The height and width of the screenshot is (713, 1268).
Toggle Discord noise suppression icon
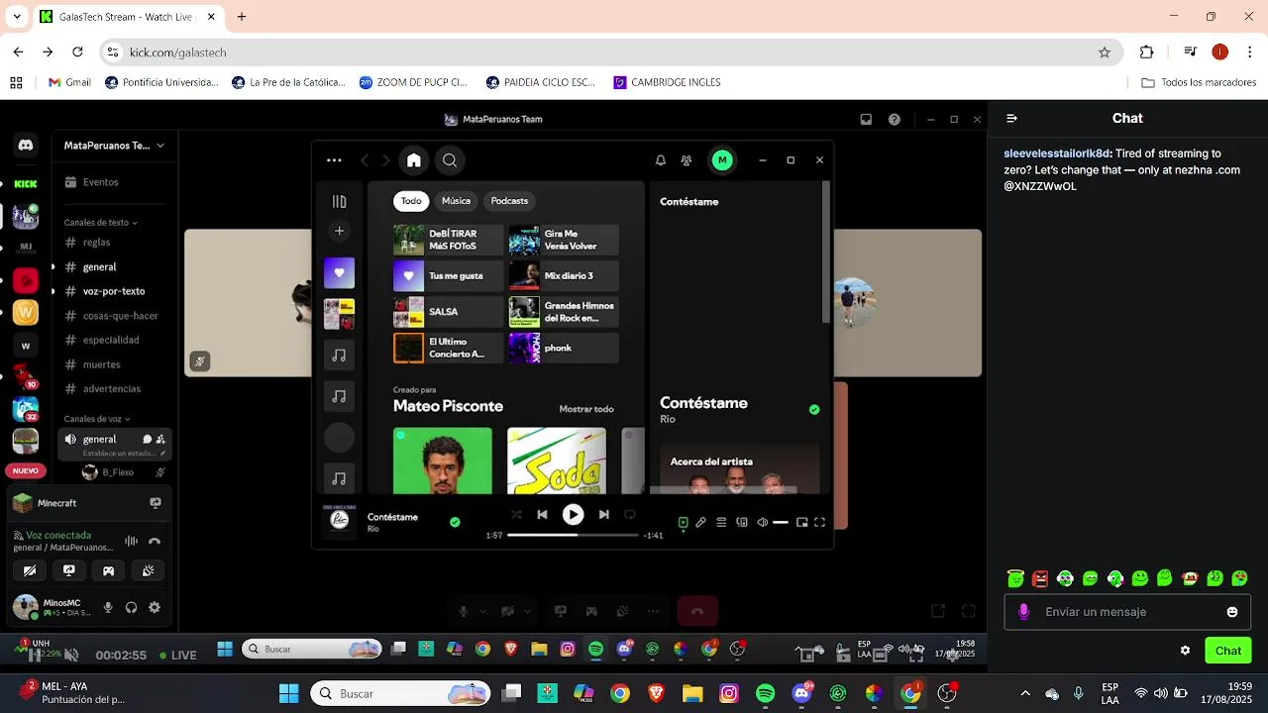coord(131,541)
